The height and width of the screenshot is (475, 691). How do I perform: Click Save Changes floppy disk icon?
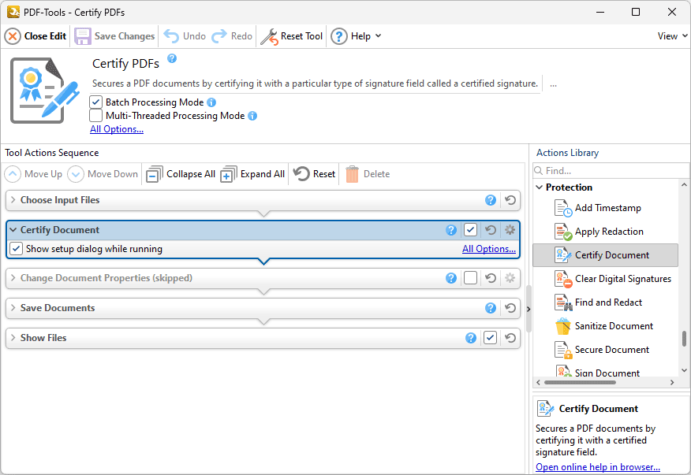coord(82,36)
